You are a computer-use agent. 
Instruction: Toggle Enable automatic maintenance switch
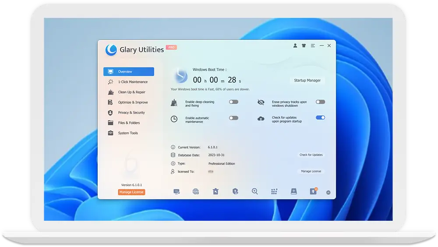(x=233, y=118)
